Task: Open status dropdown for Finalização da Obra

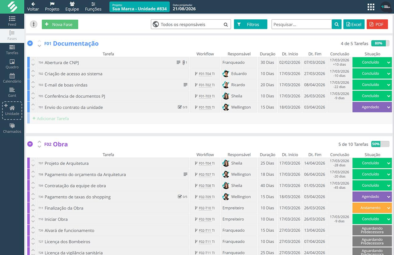Action: [388, 208]
